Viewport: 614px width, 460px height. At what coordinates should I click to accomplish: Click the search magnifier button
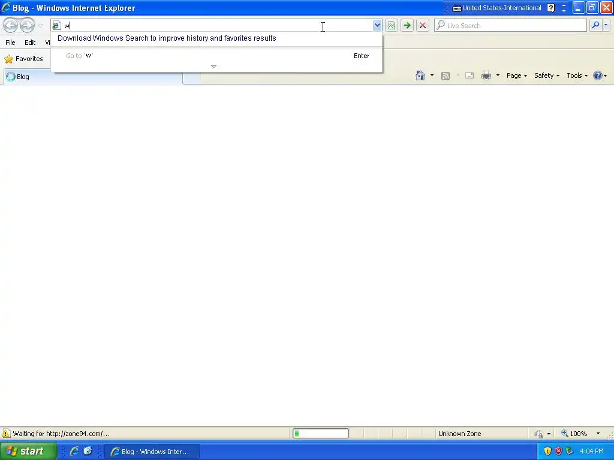tap(595, 25)
